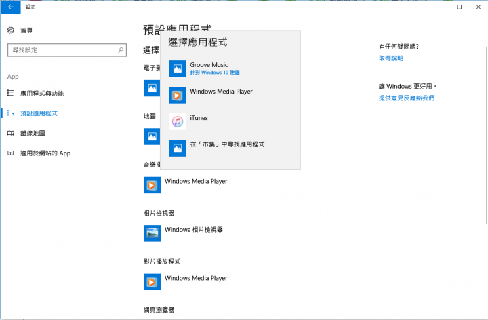The width and height of the screenshot is (488, 320).
Task: Open 離線地圖 sidebar entry
Action: [x=33, y=134]
